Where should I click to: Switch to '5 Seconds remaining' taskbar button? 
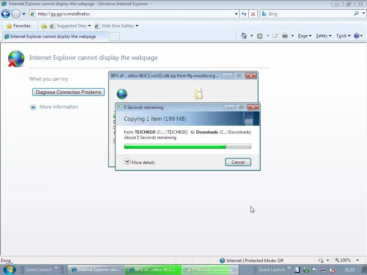[210, 270]
